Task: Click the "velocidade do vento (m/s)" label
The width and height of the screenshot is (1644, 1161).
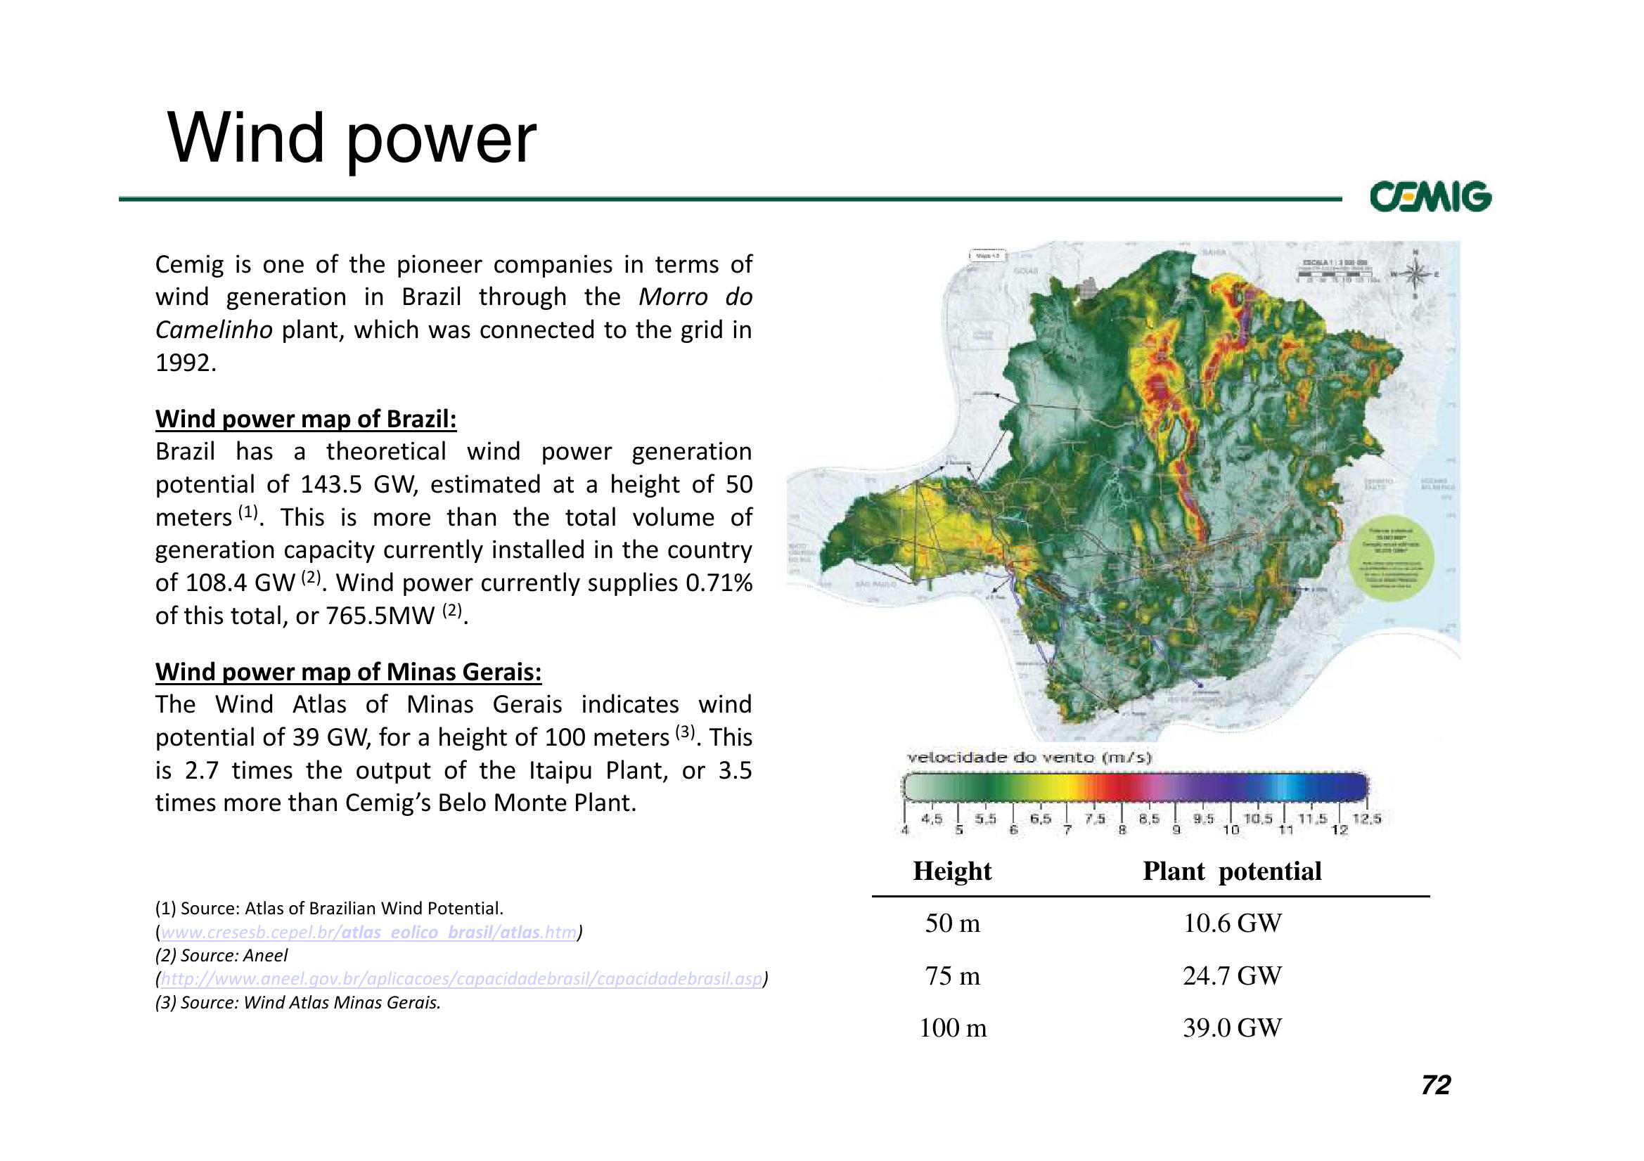Action: [1029, 758]
